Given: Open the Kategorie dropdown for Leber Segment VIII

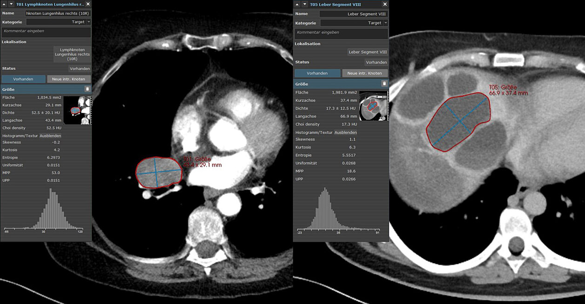Looking at the screenshot, I should point(354,23).
